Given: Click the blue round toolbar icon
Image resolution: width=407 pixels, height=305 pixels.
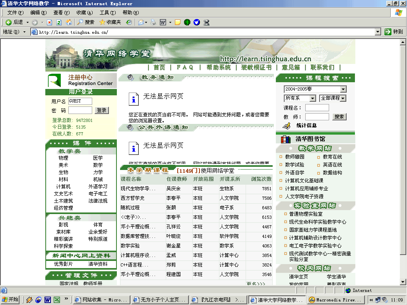Looking at the screenshot, I should (197, 23).
